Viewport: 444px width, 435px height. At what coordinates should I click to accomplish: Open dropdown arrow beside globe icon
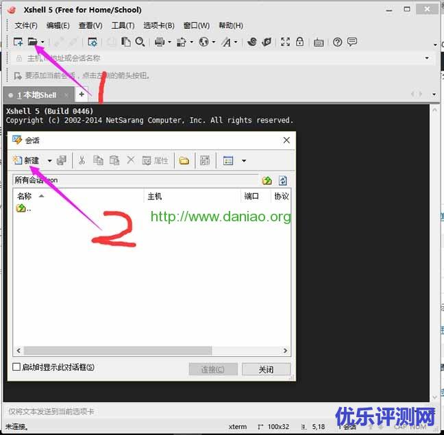point(214,42)
